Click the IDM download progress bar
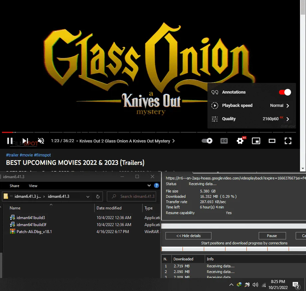Image resolution: width=306 pixels, height=291 pixels. click(x=234, y=226)
